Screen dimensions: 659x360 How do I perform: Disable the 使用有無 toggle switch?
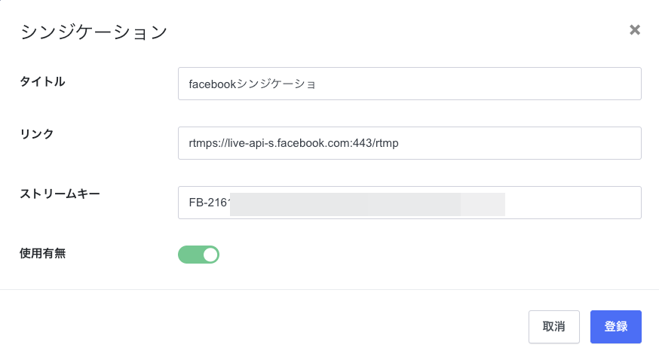(x=199, y=255)
